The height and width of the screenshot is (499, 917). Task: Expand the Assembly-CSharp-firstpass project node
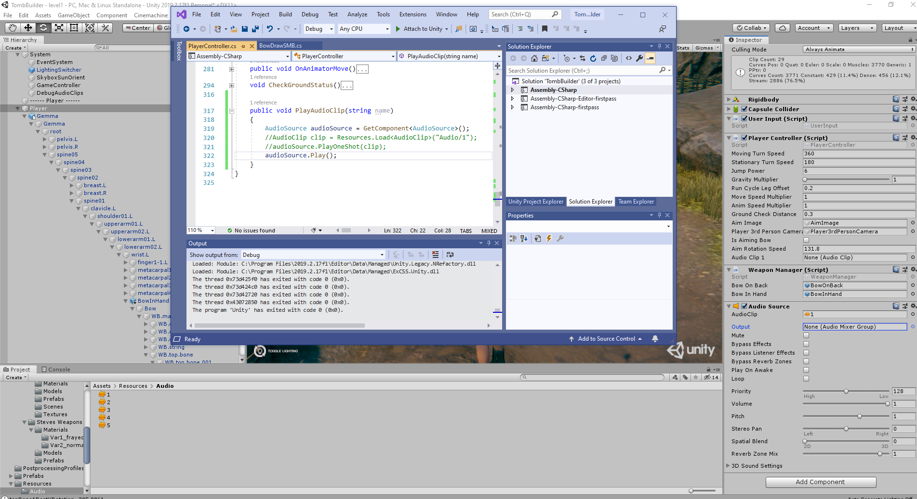512,107
